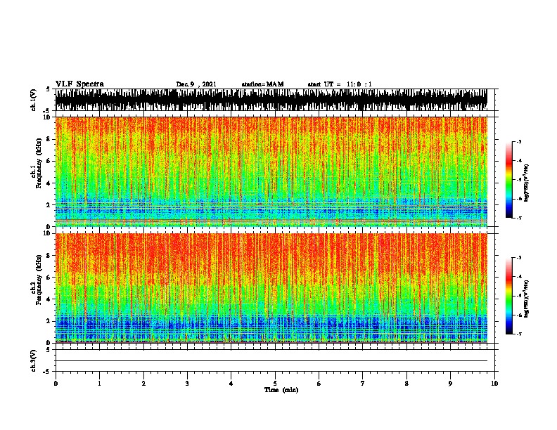Click the time axis tick label "3"
Image resolution: width=557 pixels, height=430 pixels.
(187, 384)
